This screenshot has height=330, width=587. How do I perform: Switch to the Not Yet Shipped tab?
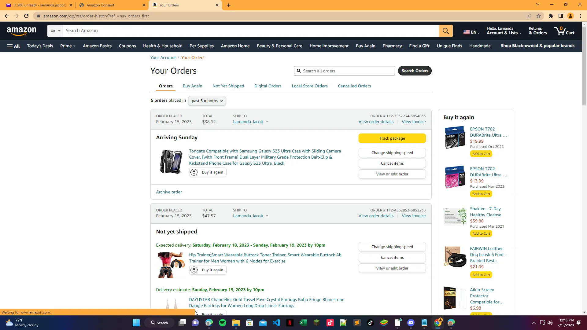228,86
